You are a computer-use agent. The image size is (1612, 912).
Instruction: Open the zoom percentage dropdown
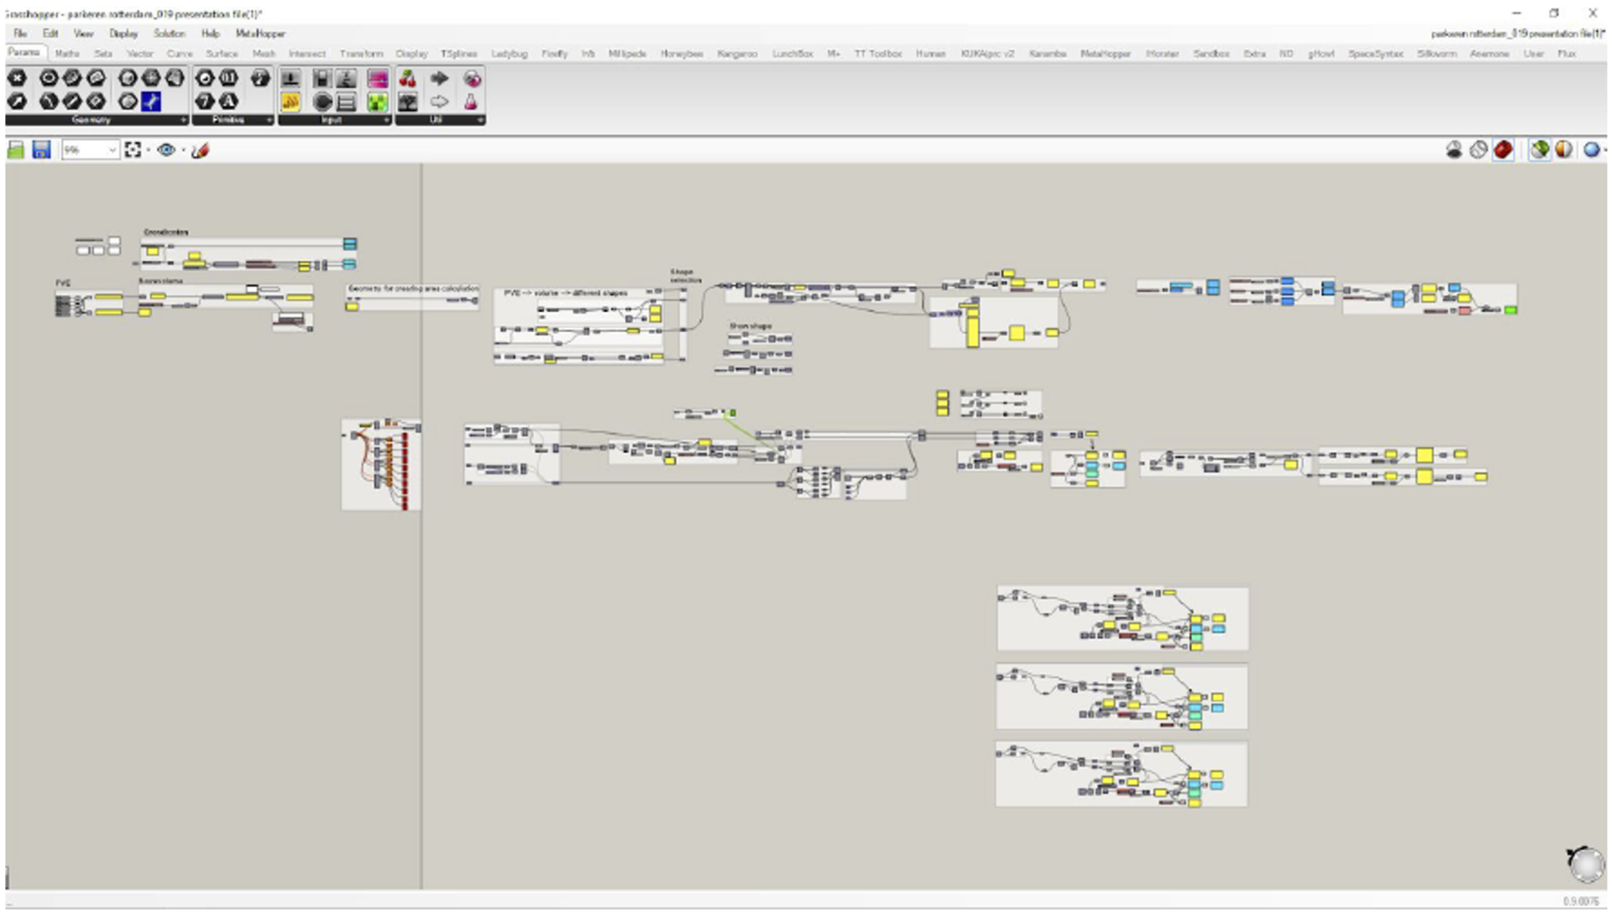tap(112, 150)
